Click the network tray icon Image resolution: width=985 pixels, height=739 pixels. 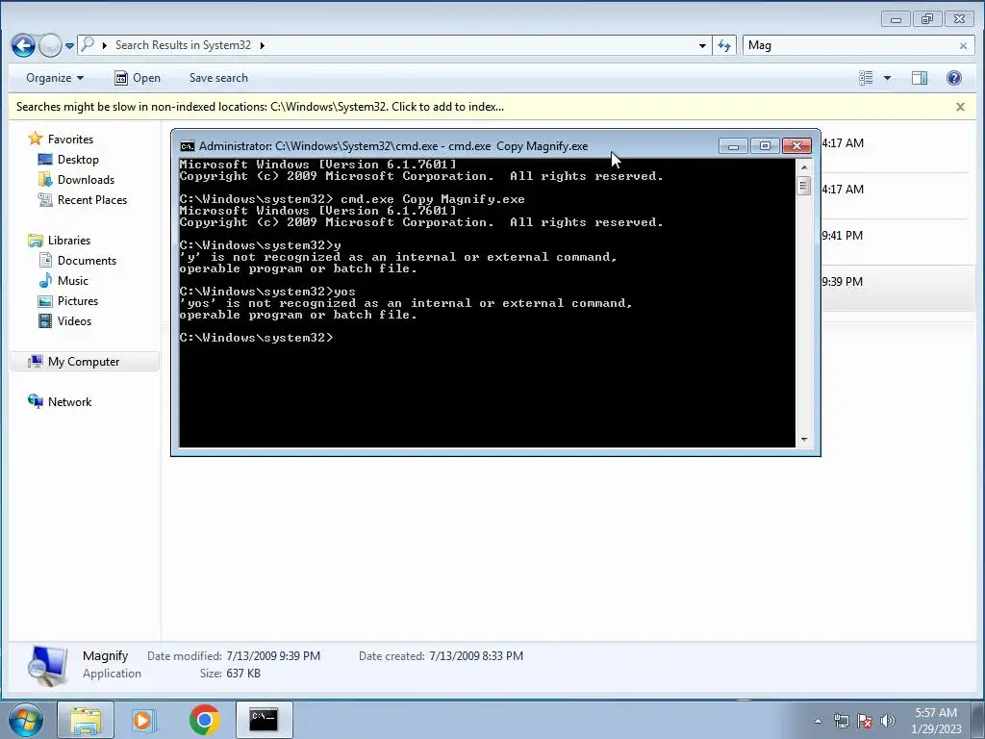(x=841, y=721)
